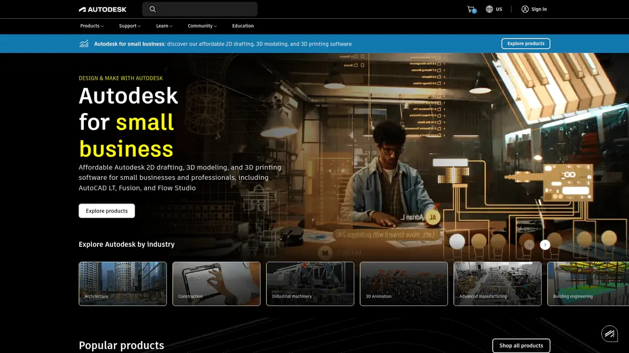Focus the search input field

pos(200,9)
